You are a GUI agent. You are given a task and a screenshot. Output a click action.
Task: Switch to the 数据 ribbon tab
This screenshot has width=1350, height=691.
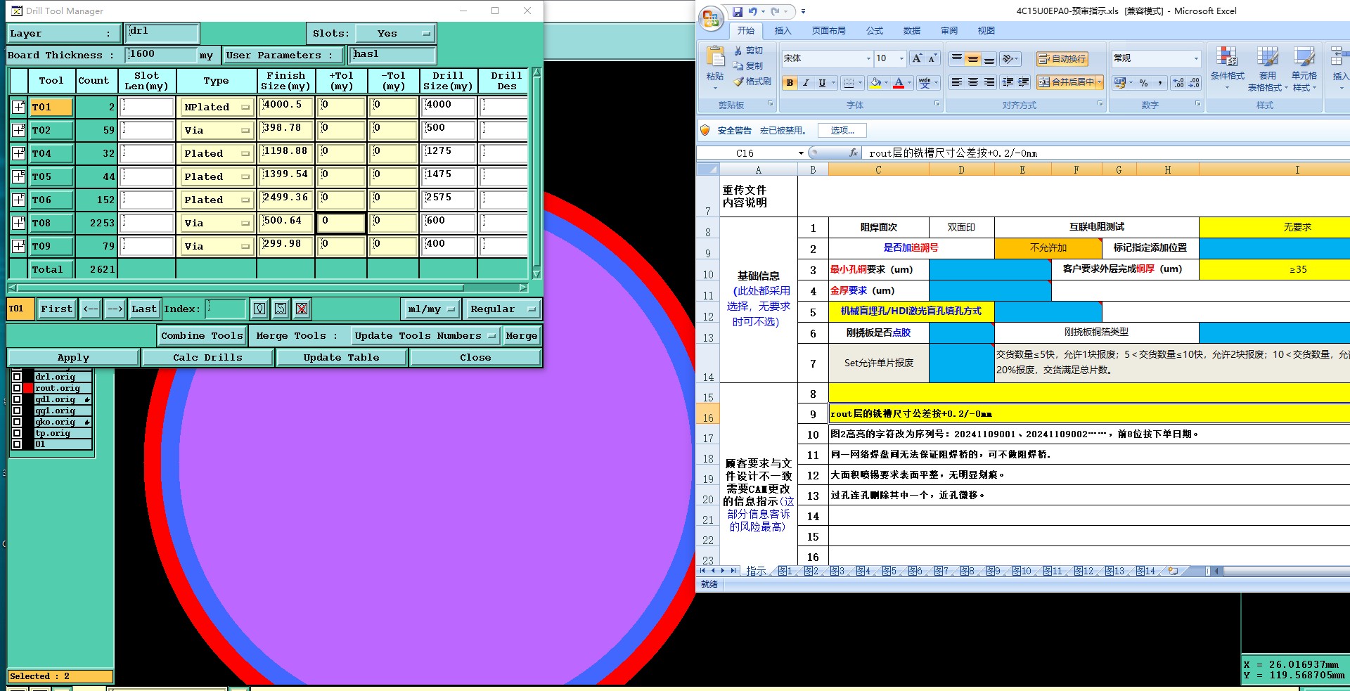pyautogui.click(x=912, y=31)
